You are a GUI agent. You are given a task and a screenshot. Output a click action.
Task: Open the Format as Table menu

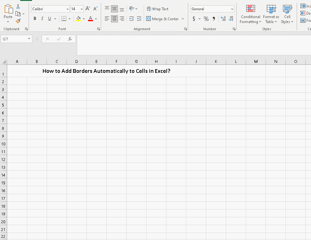271,14
